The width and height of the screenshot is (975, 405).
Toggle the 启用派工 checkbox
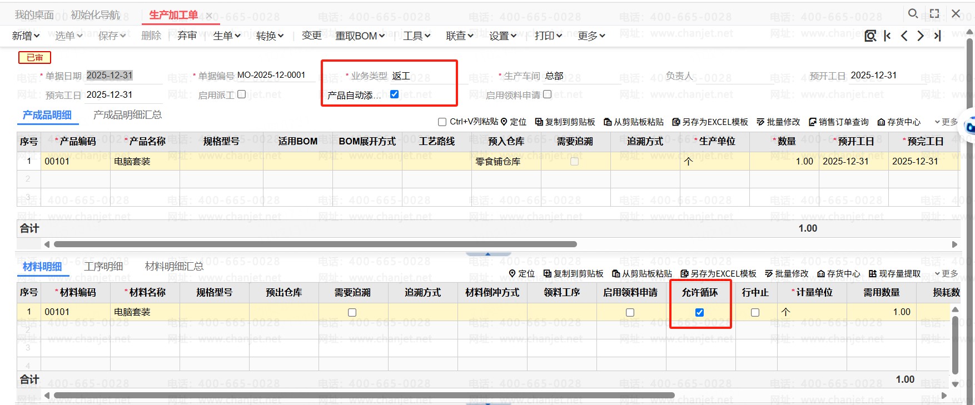coord(241,94)
